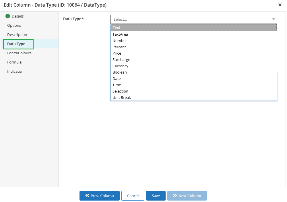The height and width of the screenshot is (202, 287).
Task: Cancel the column edit
Action: (133, 196)
